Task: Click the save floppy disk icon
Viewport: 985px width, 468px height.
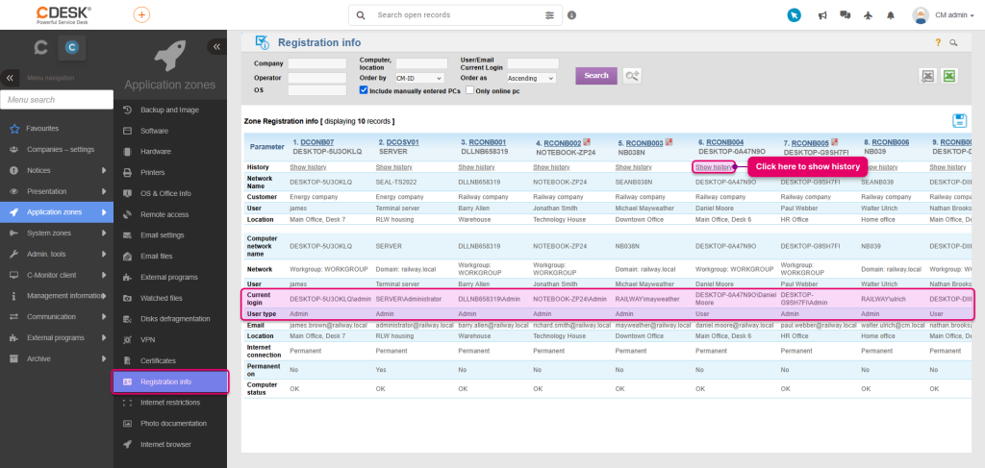Action: [x=959, y=120]
